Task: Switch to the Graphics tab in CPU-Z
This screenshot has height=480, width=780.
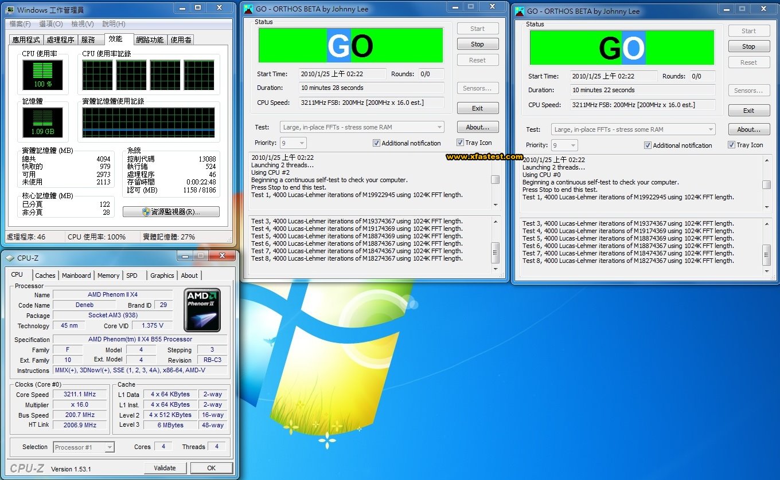Action: [x=162, y=276]
